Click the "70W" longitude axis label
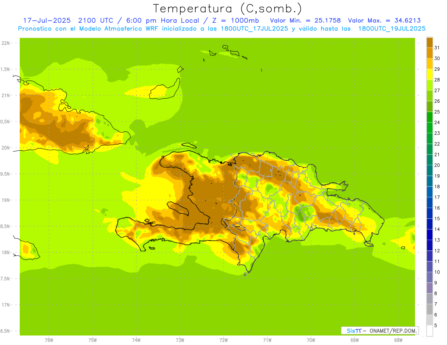The width and height of the screenshot is (447, 345). [311, 340]
